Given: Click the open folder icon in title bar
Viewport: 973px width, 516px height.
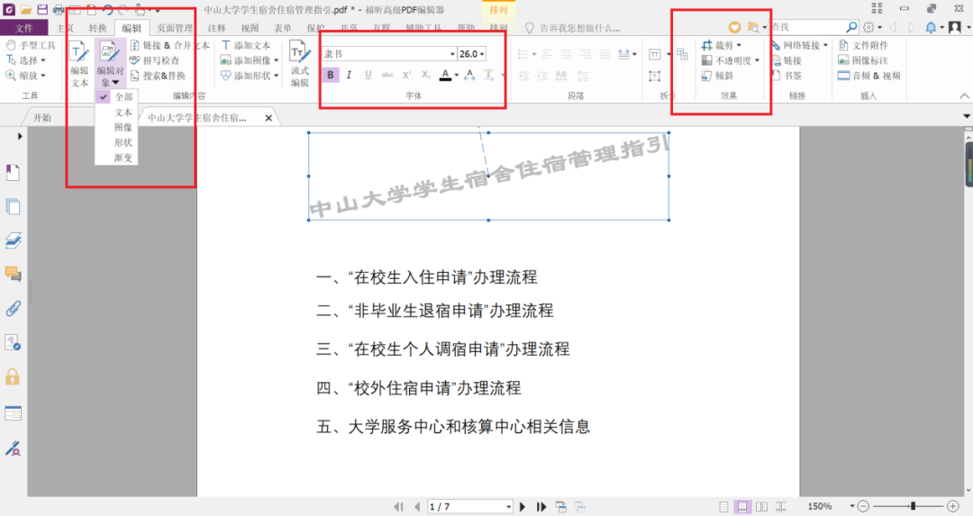Looking at the screenshot, I should (25, 9).
